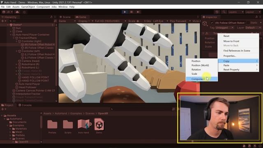Select Component in the Copy submenu
Screen dimensions: 263x148
tap(202, 79)
